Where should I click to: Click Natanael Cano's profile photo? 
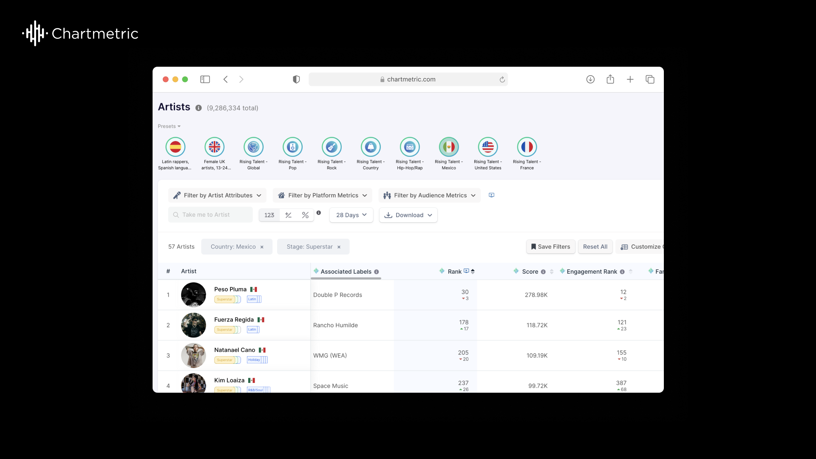[x=193, y=356]
